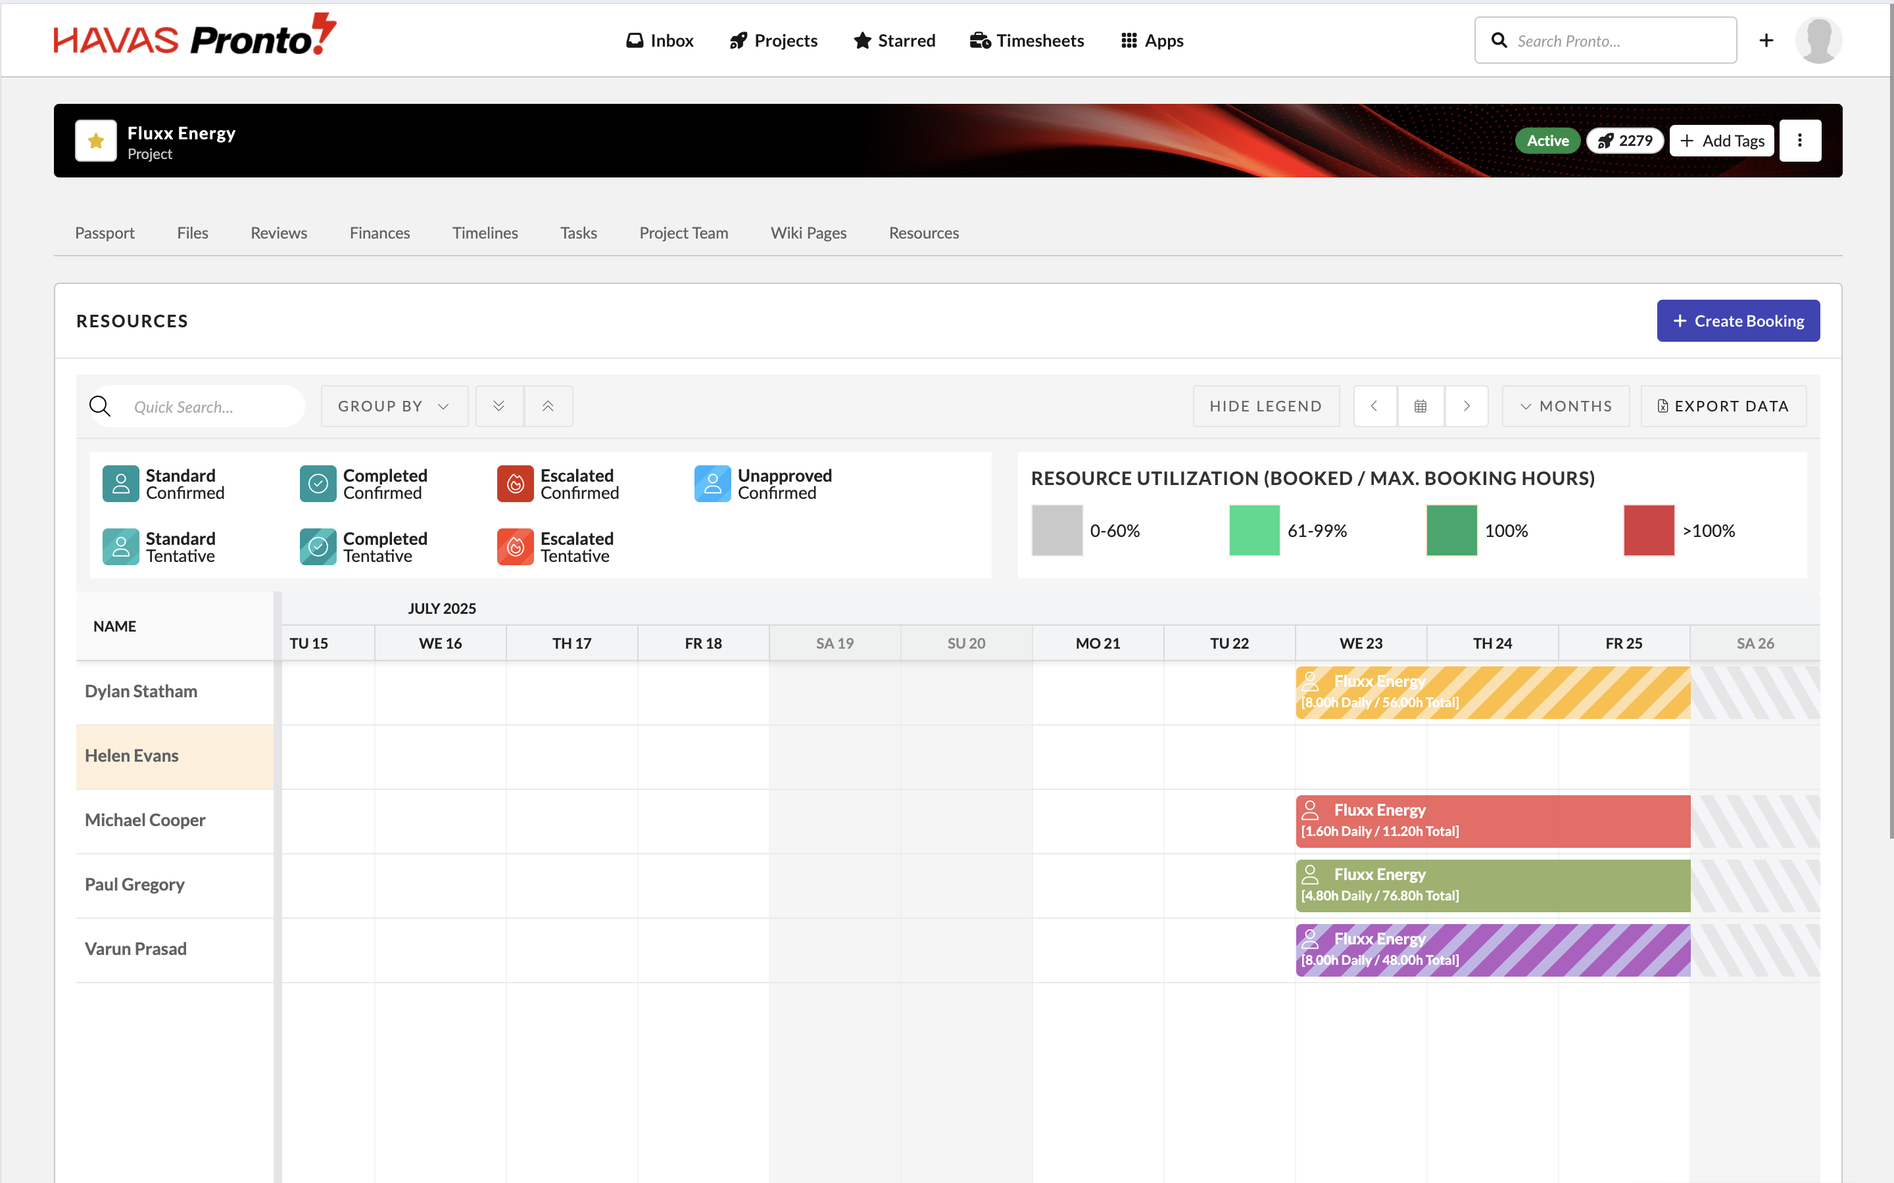Switch to the Finances tab
This screenshot has height=1183, width=1894.
coord(379,233)
